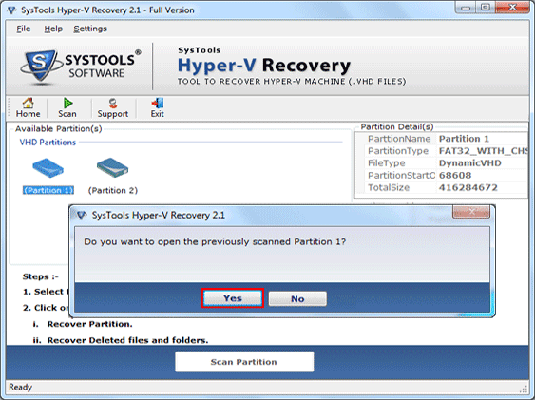Screen dimensions: 535x400
Task: Click the SysTools logo in the banner
Action: click(x=81, y=67)
